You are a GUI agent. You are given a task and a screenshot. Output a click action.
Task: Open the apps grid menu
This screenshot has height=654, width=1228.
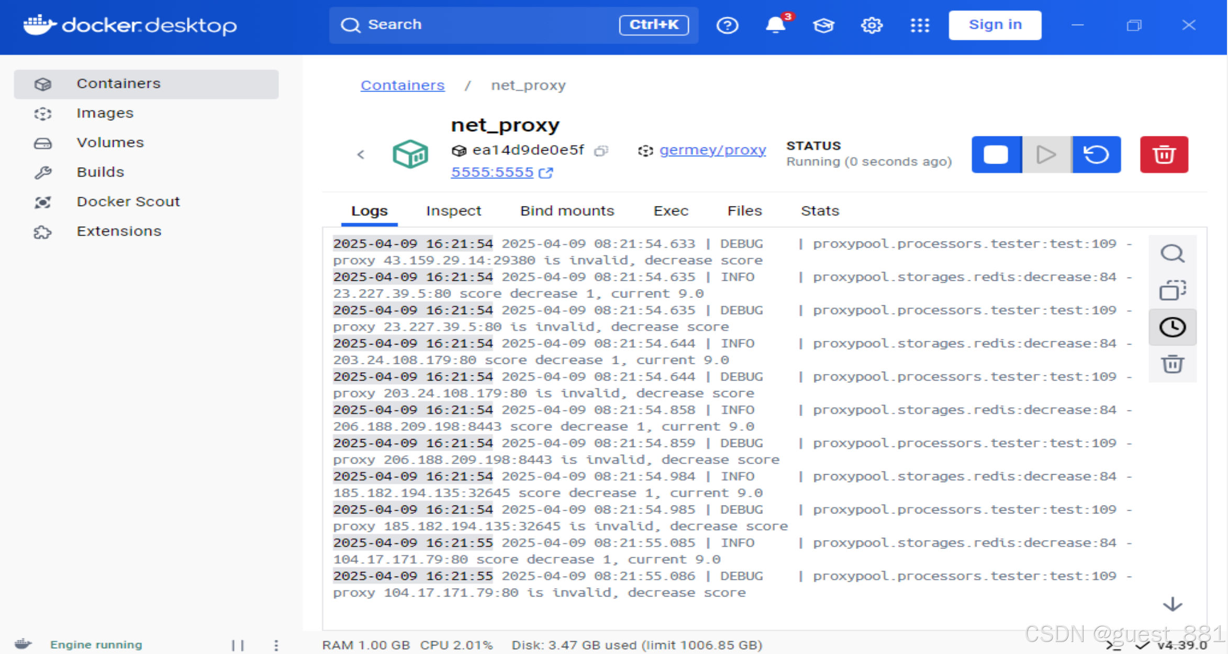tap(919, 25)
